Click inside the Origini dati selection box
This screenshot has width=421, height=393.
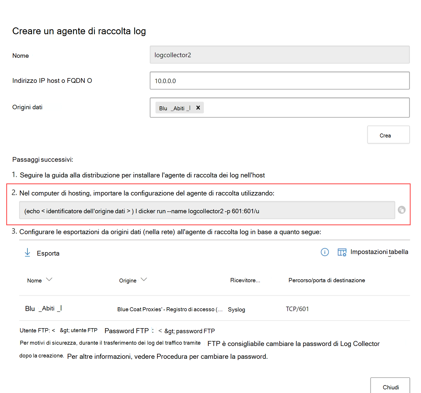(280, 108)
